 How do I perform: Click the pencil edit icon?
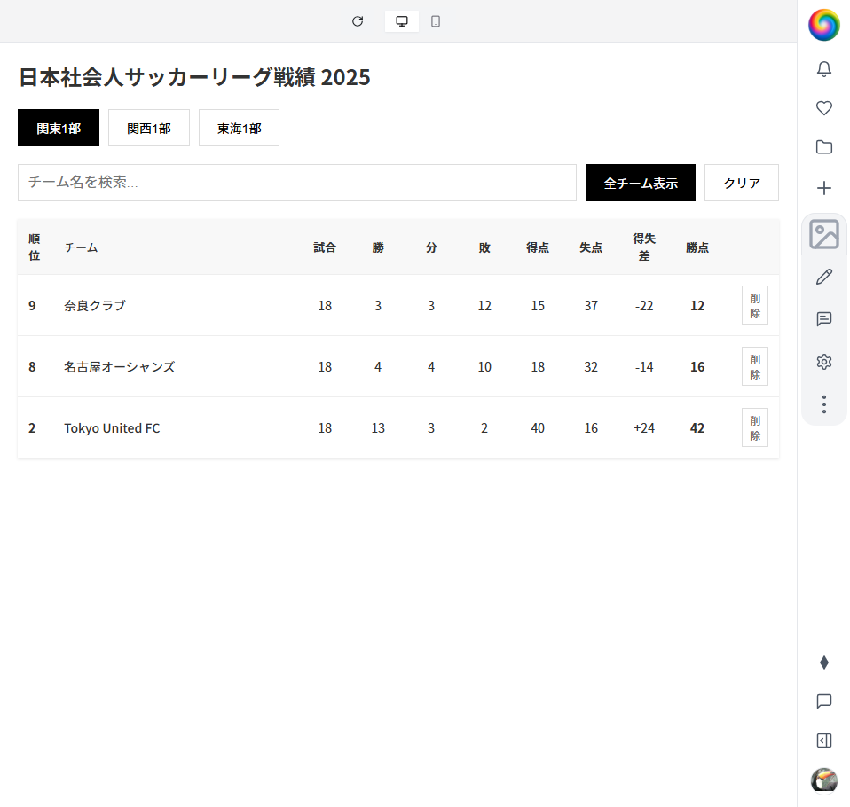[823, 277]
